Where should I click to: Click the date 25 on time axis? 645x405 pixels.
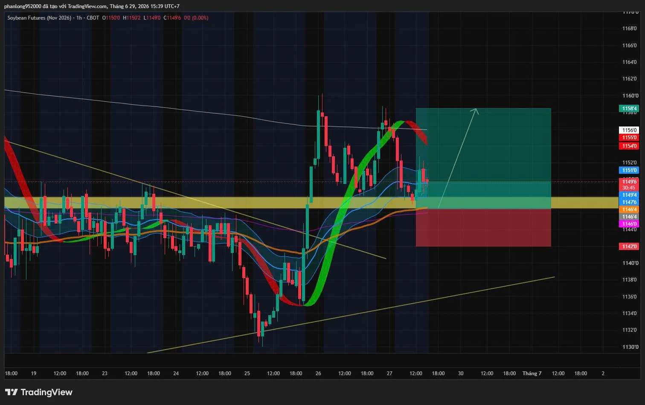coord(247,373)
